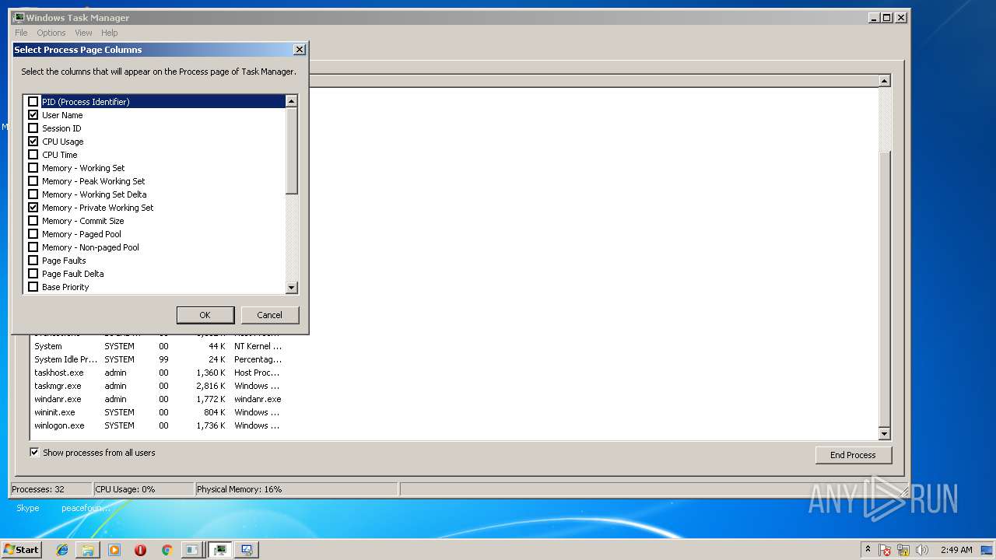Show hidden system tray icons
996x560 pixels.
pos(868,550)
